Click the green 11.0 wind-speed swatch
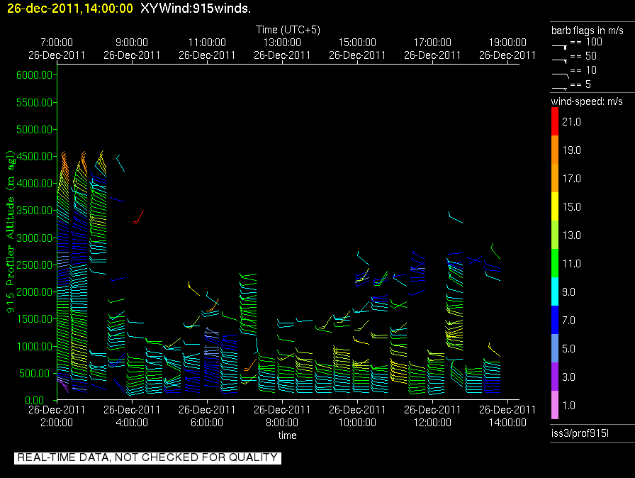Screen dimensions: 635x478 tap(554, 263)
